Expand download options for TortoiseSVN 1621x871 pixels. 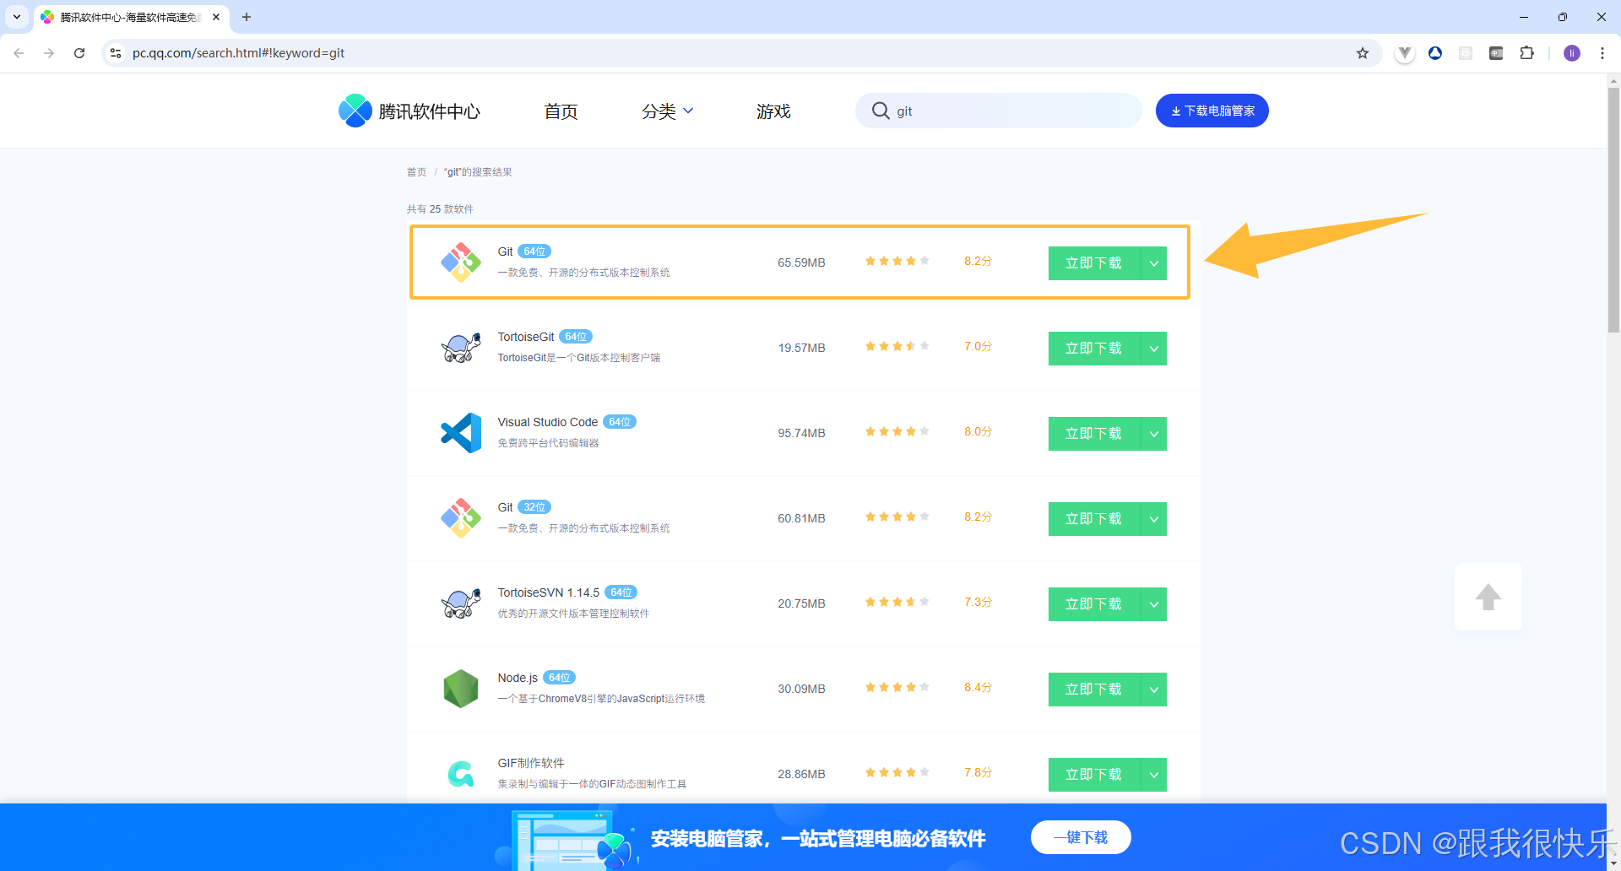pyautogui.click(x=1154, y=604)
